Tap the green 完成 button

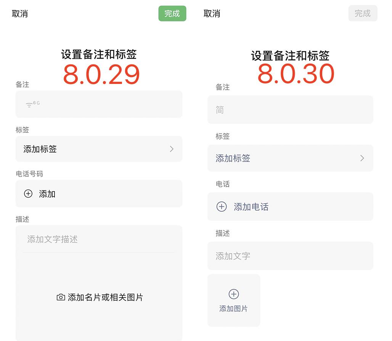pyautogui.click(x=172, y=13)
